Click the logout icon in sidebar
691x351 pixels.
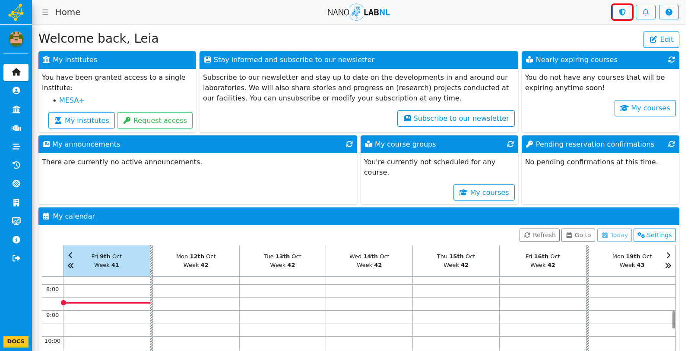pyautogui.click(x=16, y=258)
